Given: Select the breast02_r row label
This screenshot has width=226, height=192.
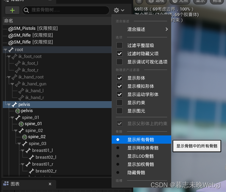Looking at the screenshot, I should pyautogui.click(x=46, y=171).
